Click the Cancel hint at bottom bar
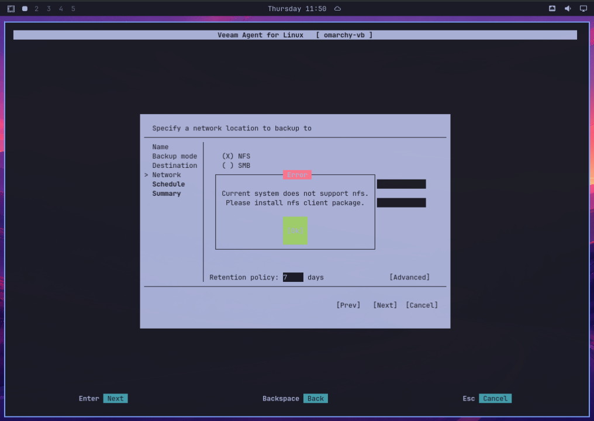Image resolution: width=594 pixels, height=421 pixels. [x=495, y=398]
